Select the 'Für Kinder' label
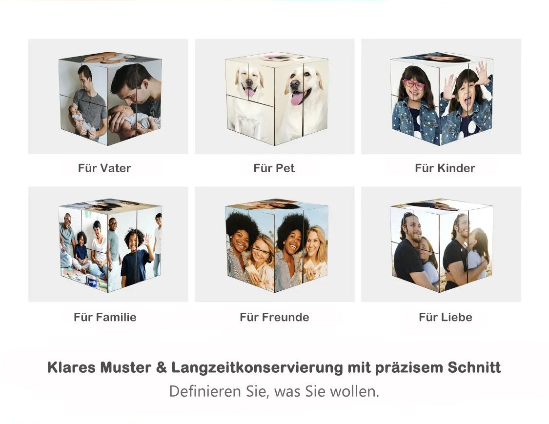 [445, 168]
